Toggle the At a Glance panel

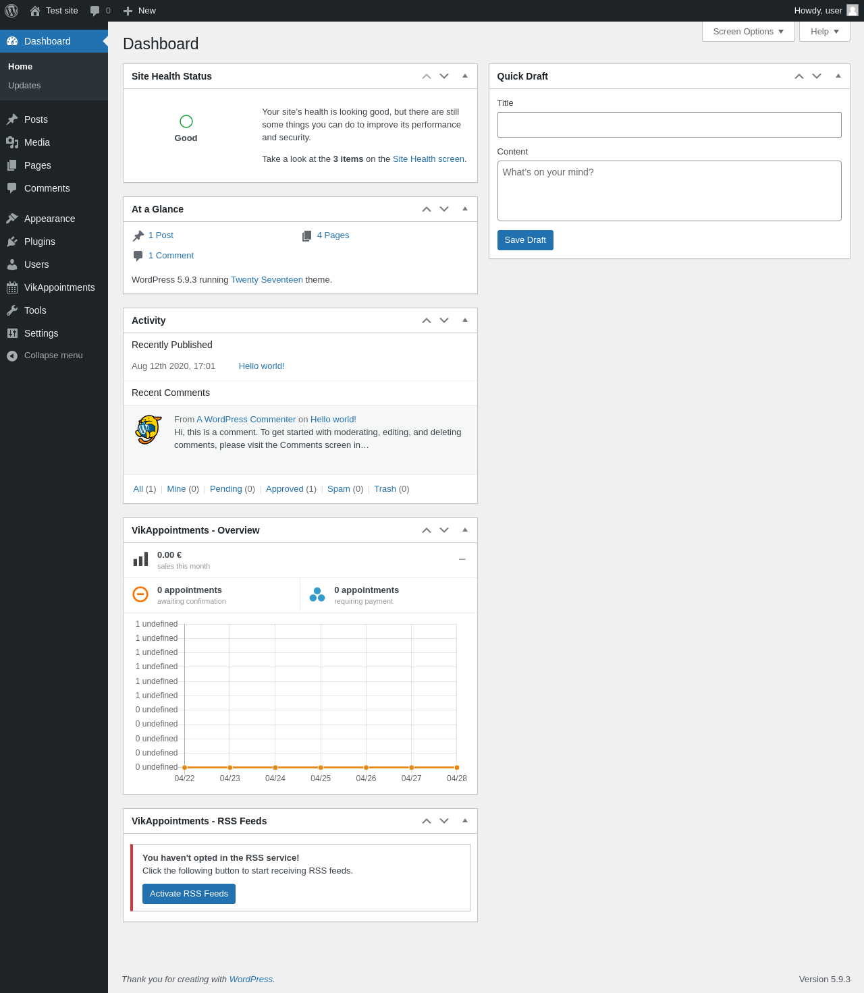(465, 209)
